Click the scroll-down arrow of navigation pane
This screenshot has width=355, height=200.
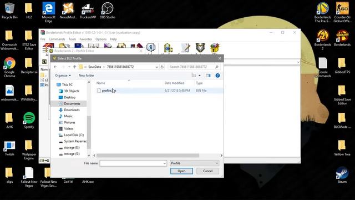point(89,156)
